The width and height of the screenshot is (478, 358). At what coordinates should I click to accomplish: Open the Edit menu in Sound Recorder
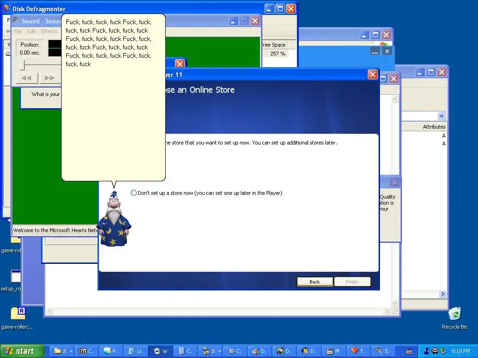pos(31,31)
